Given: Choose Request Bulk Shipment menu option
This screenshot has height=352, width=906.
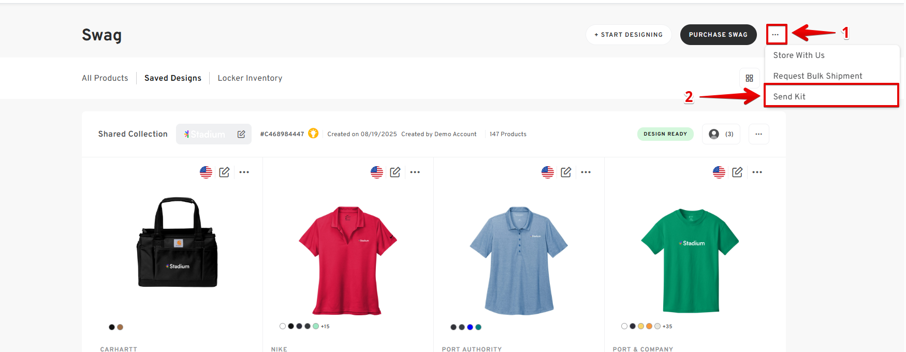Looking at the screenshot, I should (x=817, y=76).
